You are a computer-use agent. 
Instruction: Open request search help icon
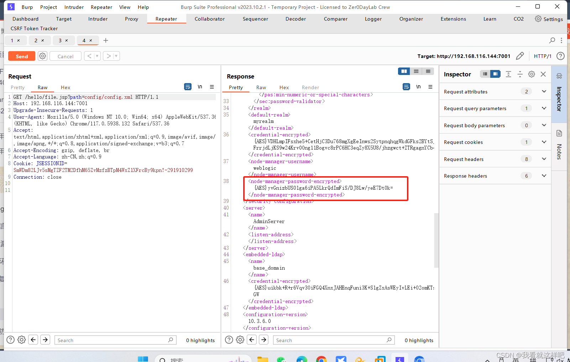[11, 340]
